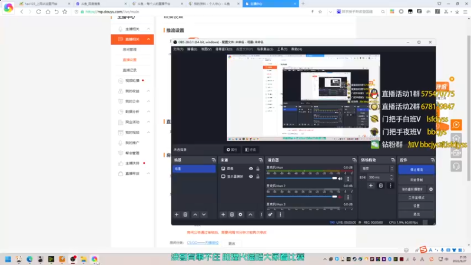Reload the page with browser refresh icon

39,12
